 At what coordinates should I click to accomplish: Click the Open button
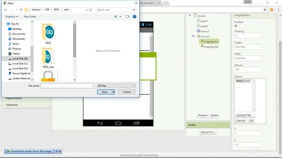[x=104, y=92]
